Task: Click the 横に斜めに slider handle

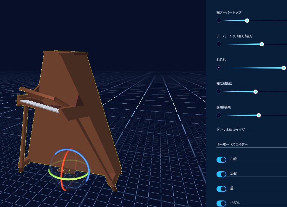Action: point(256,92)
